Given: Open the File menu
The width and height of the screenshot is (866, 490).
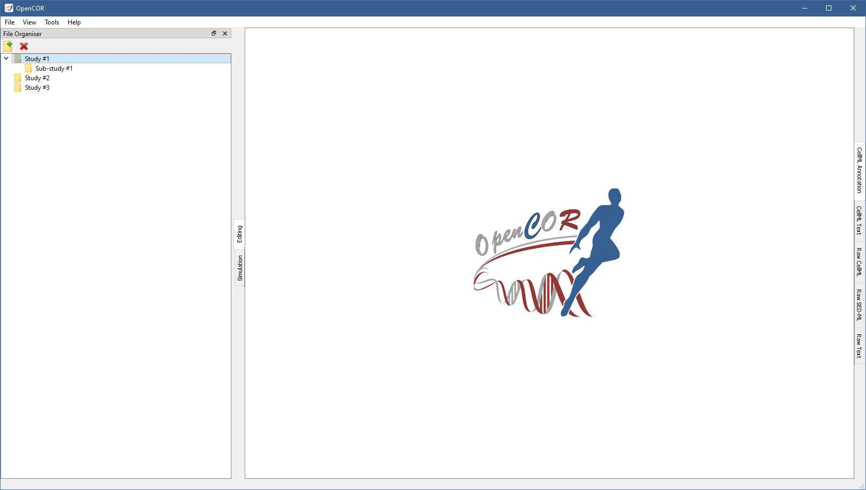Looking at the screenshot, I should [10, 22].
